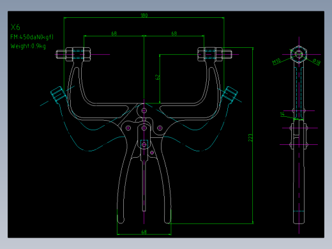Select the FM:450daN(kgf) text annotation
332x249 pixels.
pos(32,37)
